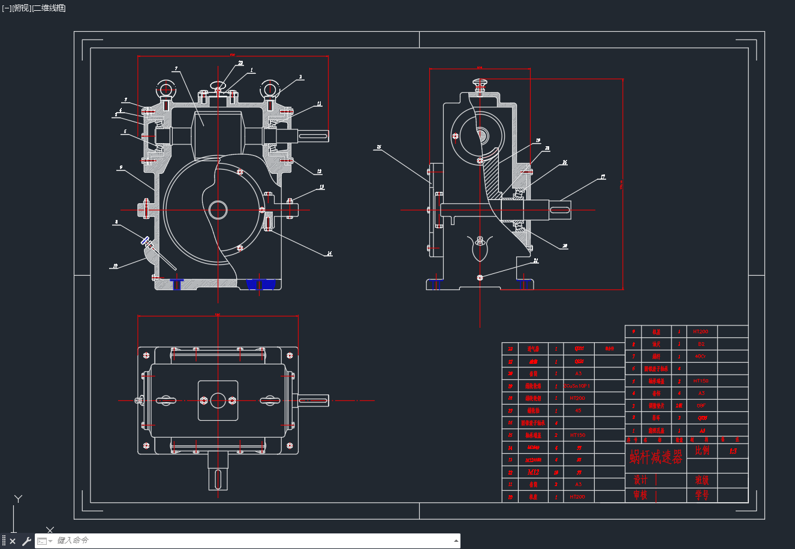Select the 序号 header in parts list
Viewport: 795px width, 549px height.
(631, 440)
